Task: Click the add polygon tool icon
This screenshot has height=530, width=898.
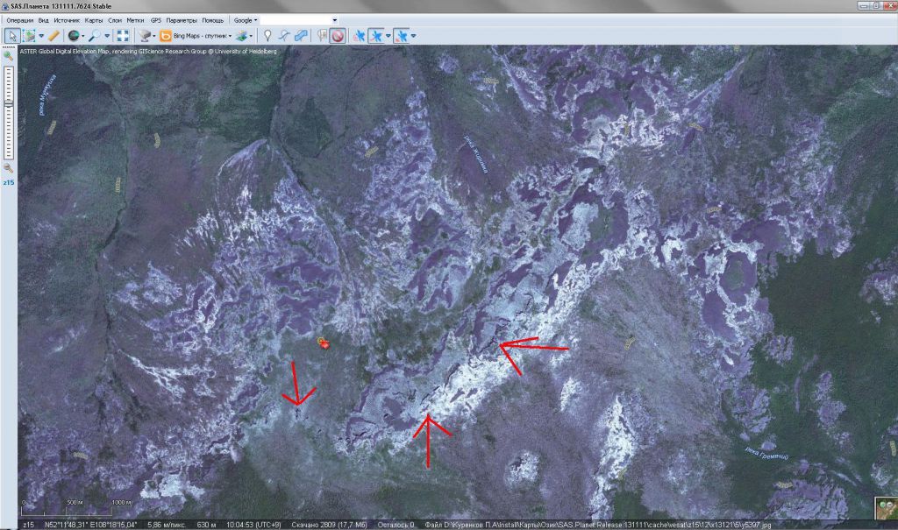Action: pyautogui.click(x=301, y=36)
